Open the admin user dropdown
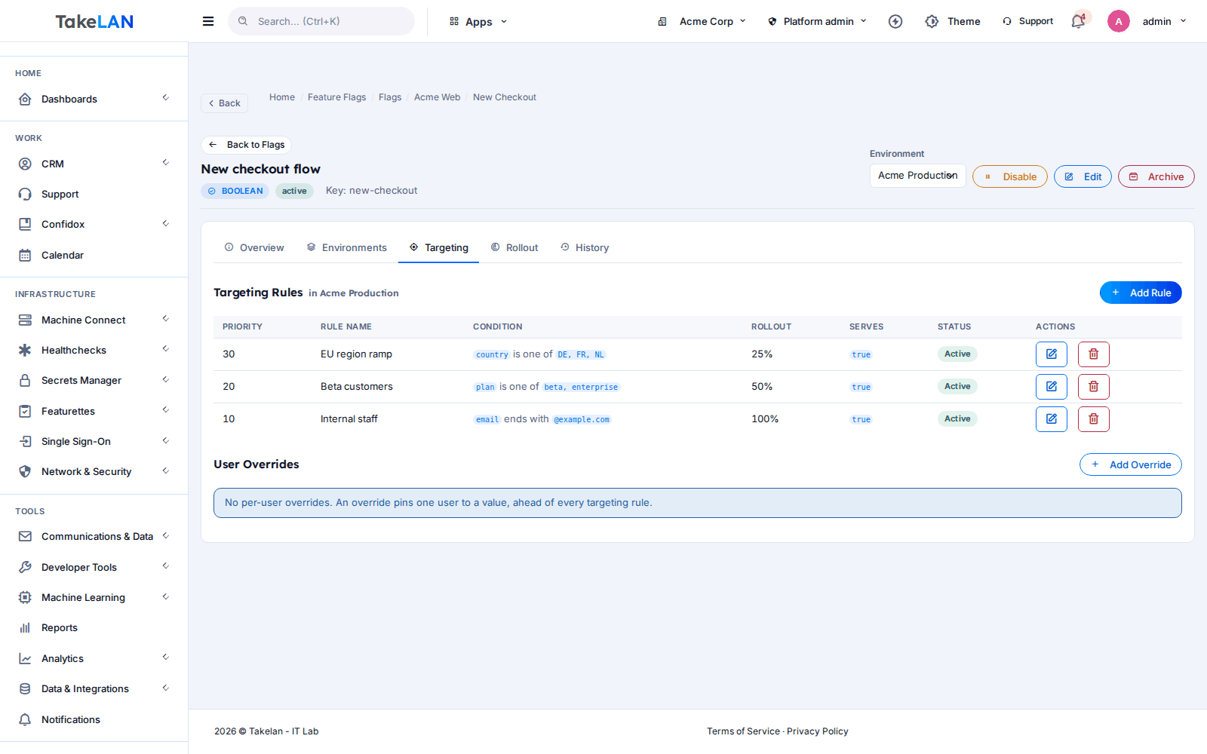The width and height of the screenshot is (1207, 754). coord(1164,21)
